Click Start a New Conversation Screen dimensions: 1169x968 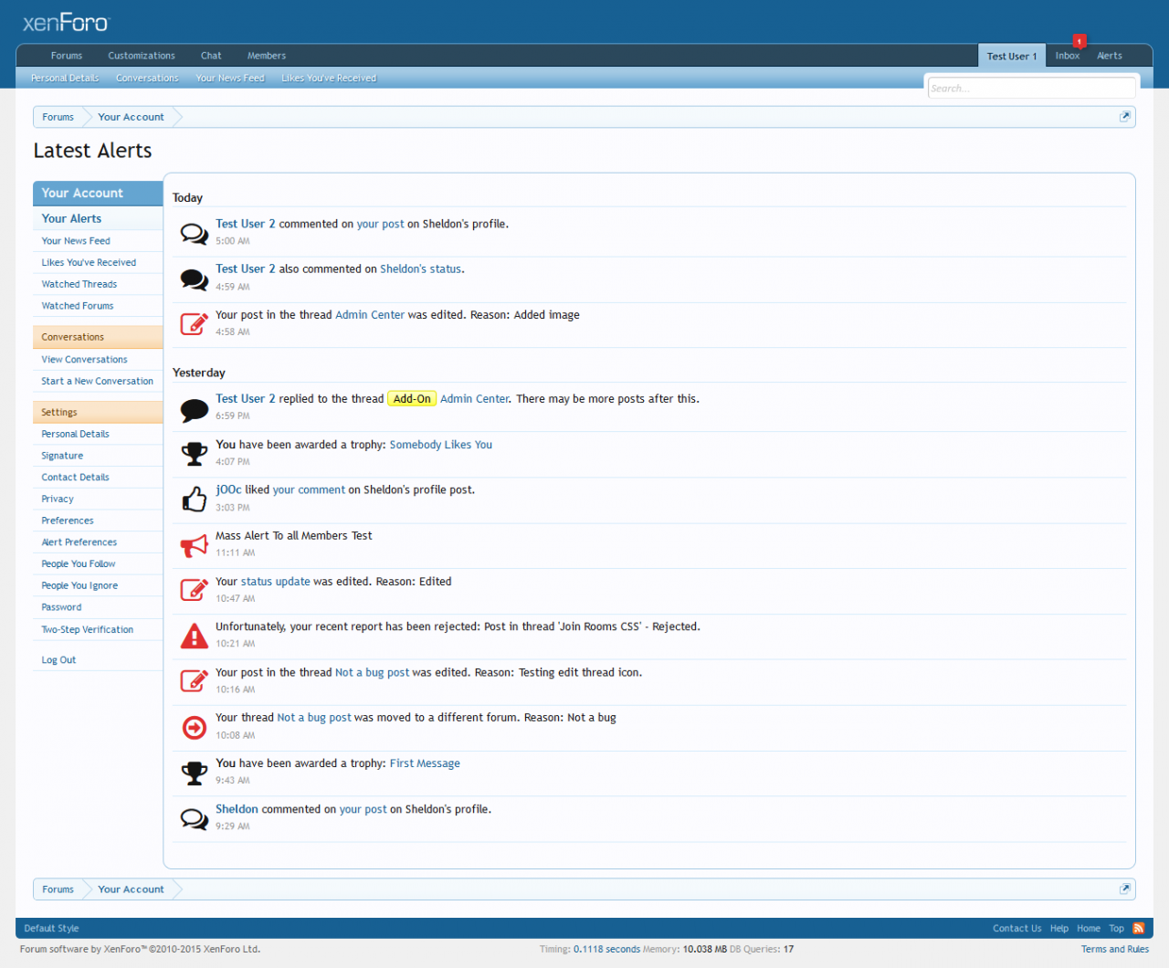98,381
